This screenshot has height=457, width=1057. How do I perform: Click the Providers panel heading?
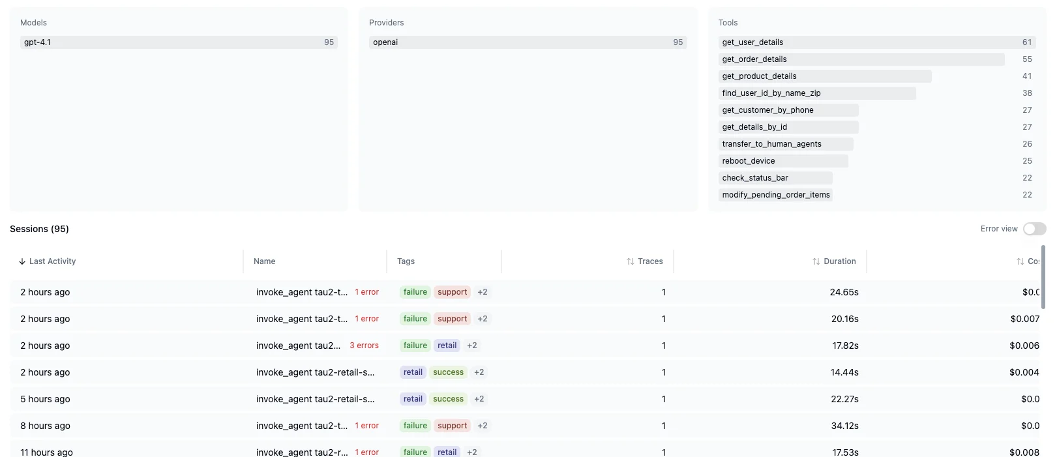click(x=387, y=23)
